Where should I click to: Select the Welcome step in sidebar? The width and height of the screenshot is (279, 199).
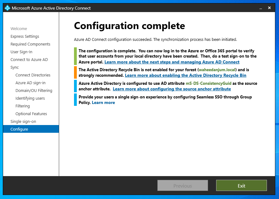[x=19, y=29]
